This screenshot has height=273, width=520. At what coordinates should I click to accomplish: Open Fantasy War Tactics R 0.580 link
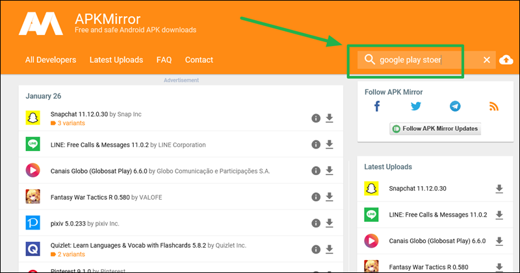[x=90, y=198]
